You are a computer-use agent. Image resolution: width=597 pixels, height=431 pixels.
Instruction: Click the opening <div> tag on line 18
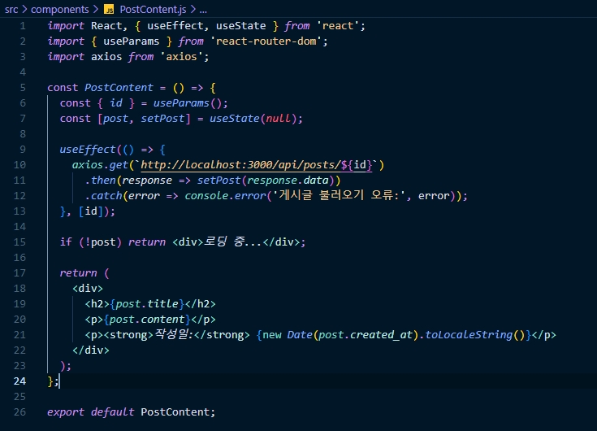coord(88,289)
